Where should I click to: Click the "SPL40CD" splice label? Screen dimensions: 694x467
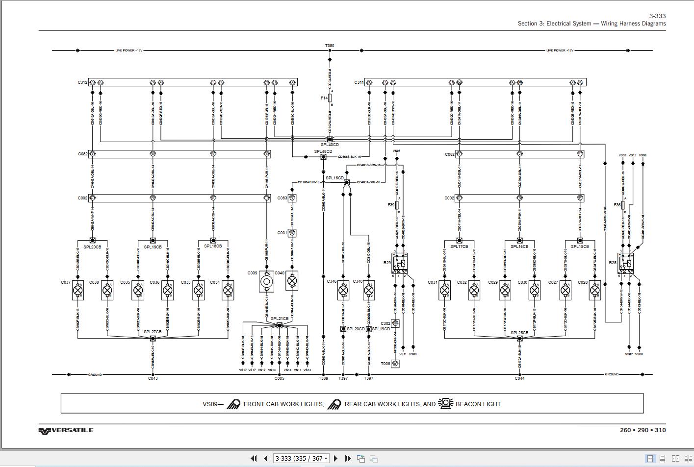tap(330, 145)
